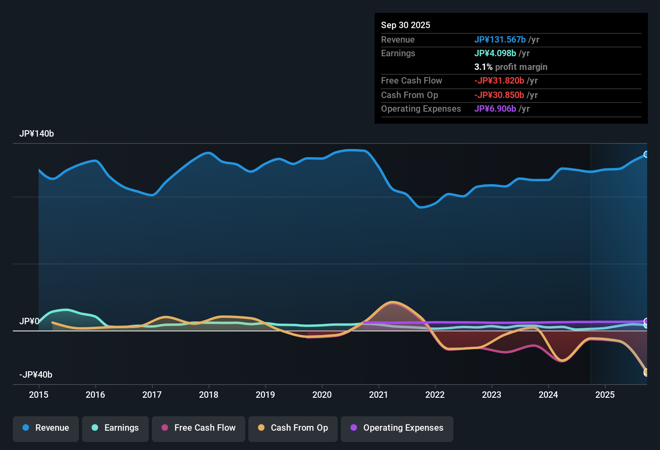Image resolution: width=660 pixels, height=450 pixels.
Task: Click the pink Free Cash Flow dot
Action: (x=165, y=428)
